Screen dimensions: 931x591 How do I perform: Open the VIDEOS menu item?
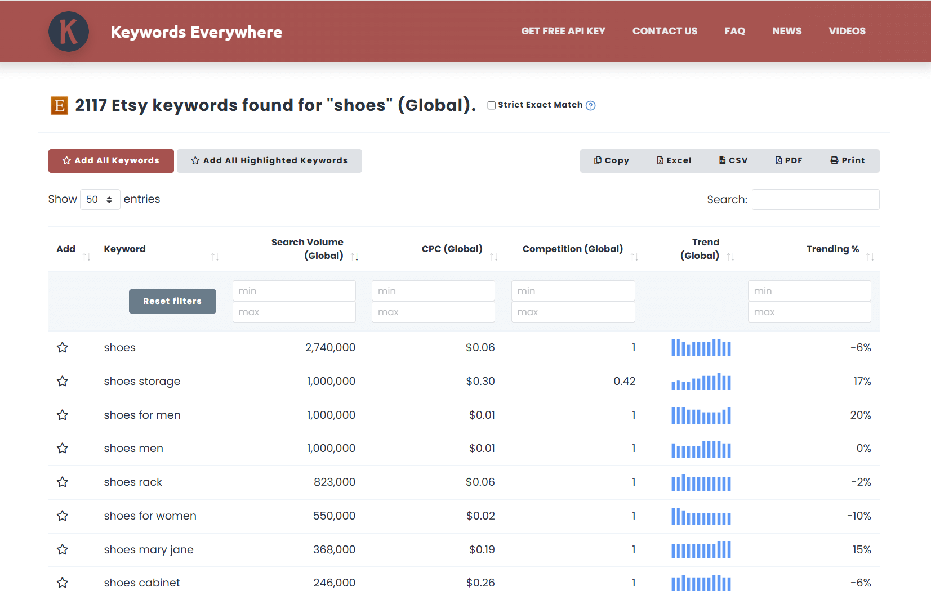[x=847, y=31]
